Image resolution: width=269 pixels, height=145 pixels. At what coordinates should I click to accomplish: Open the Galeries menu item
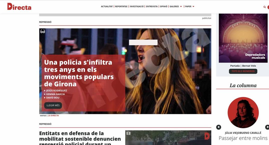[174, 7]
